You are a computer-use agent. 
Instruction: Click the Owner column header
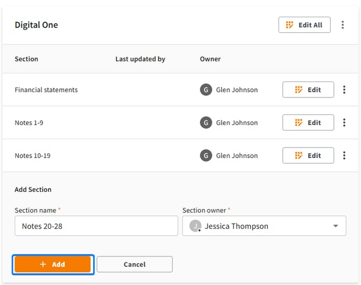210,59
